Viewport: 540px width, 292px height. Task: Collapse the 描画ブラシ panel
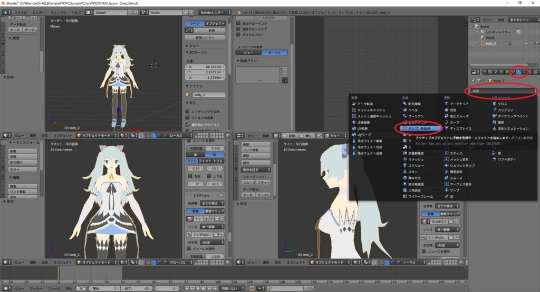click(x=247, y=61)
